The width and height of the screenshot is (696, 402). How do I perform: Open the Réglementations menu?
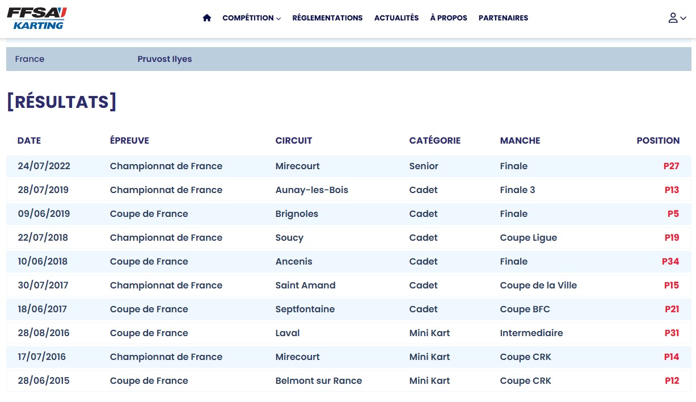pos(327,18)
